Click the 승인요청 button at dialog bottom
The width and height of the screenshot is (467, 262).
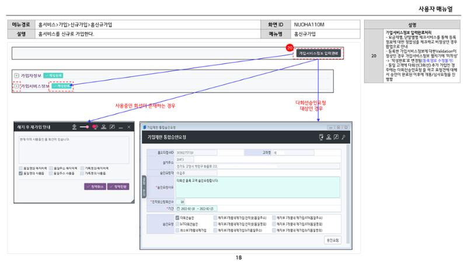point(332,240)
